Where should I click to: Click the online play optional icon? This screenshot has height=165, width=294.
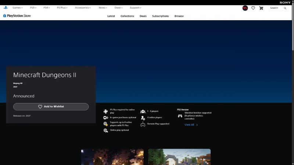point(105,131)
